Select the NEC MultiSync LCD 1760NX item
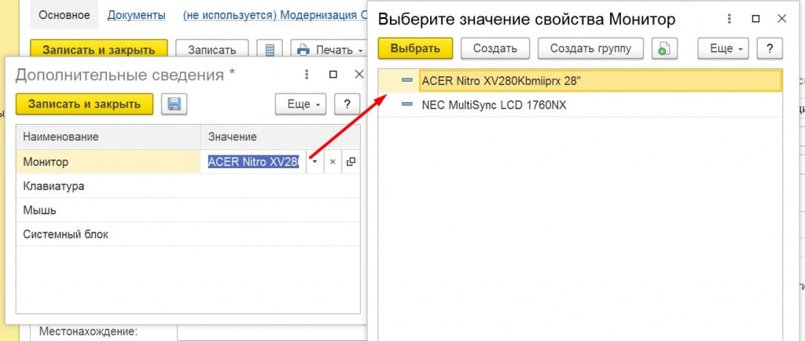 coord(494,104)
